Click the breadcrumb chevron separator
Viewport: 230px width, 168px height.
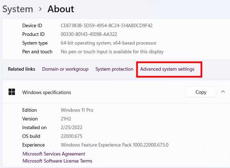[x=40, y=9]
